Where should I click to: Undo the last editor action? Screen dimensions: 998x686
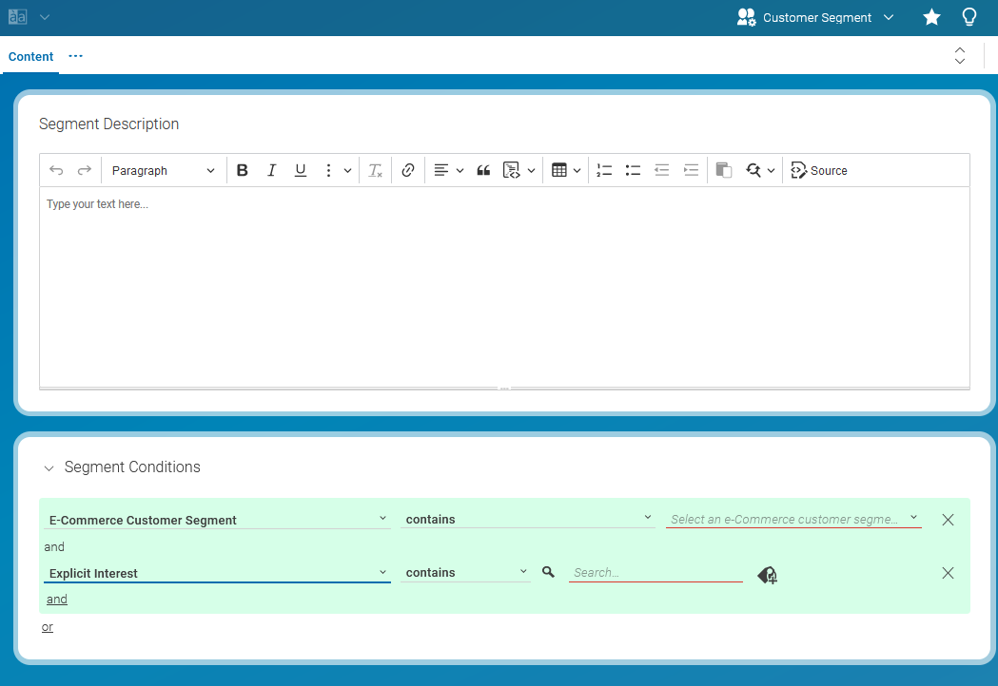[55, 170]
